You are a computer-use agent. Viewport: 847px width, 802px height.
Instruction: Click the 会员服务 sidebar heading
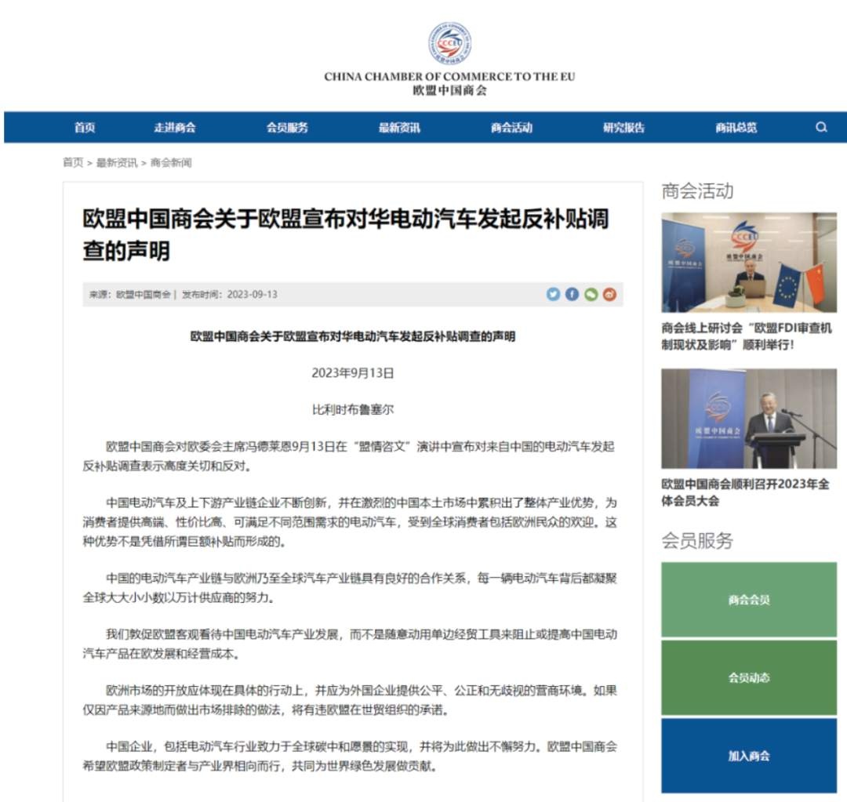pyautogui.click(x=697, y=540)
